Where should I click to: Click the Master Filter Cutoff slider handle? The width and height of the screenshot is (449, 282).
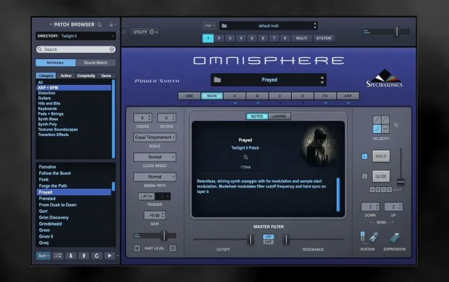tap(250, 239)
